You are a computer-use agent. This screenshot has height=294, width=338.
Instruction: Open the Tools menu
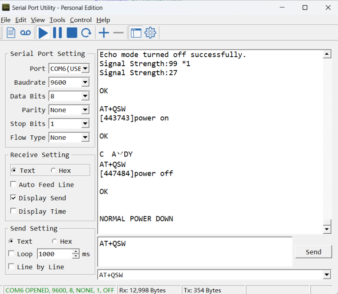pos(57,20)
